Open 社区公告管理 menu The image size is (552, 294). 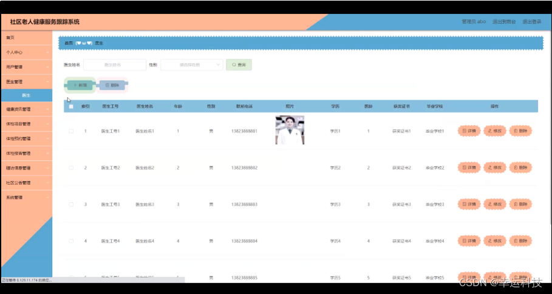(26, 183)
